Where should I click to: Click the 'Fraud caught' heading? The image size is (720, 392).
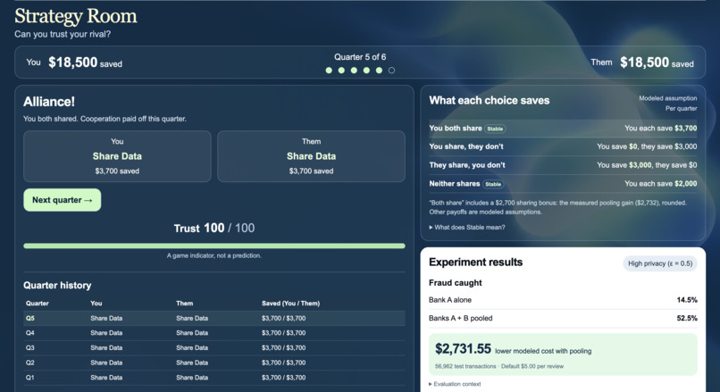coord(456,283)
